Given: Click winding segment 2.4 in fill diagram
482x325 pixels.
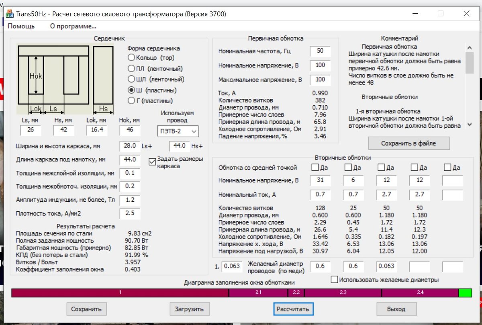Looking at the screenshot, I should (x=420, y=293).
